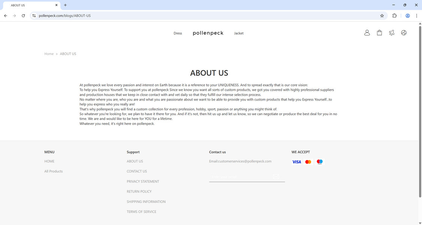This screenshot has width=422, height=225.
Task: Reload the page with the refresh icon
Action: [23, 16]
